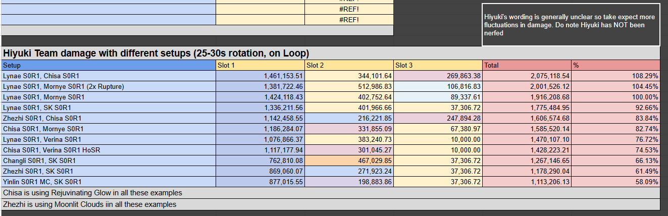The width and height of the screenshot is (668, 216).
Task: Click the Slot 1 value 1,186,284.07
Action: tap(260, 129)
